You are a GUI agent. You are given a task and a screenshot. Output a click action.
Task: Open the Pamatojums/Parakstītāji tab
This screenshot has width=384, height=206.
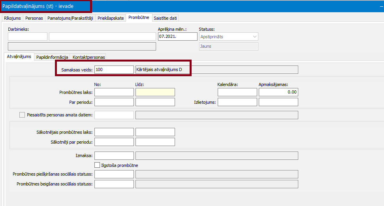[70, 18]
